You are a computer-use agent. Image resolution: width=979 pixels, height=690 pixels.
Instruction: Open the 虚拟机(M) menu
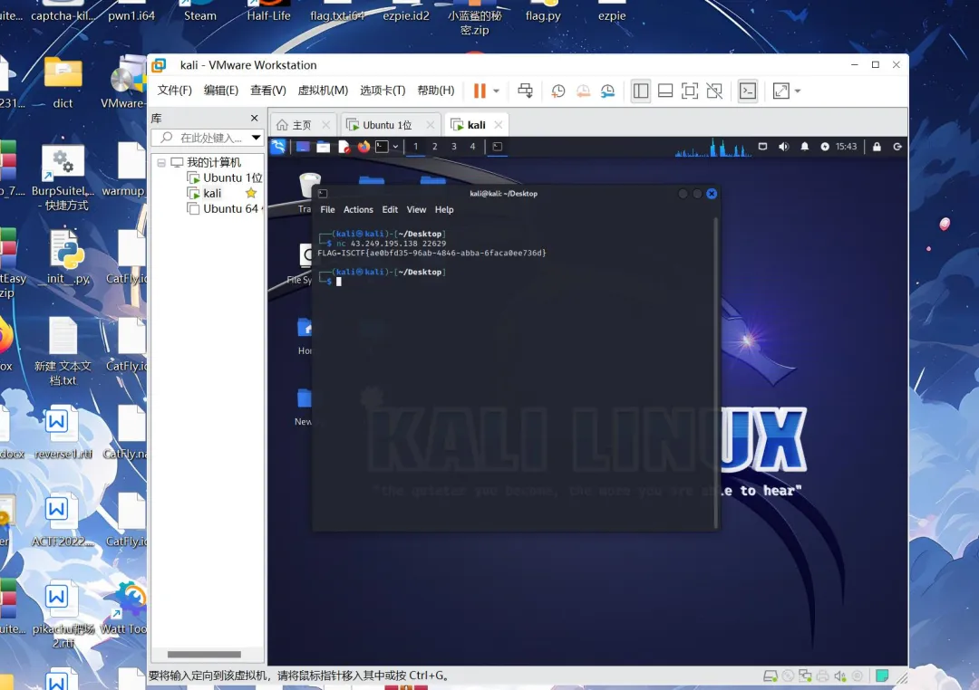click(x=323, y=91)
